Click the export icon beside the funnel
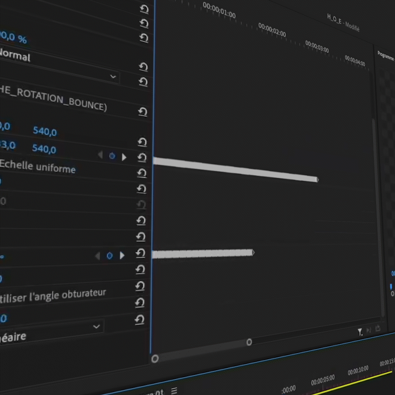 (x=378, y=328)
